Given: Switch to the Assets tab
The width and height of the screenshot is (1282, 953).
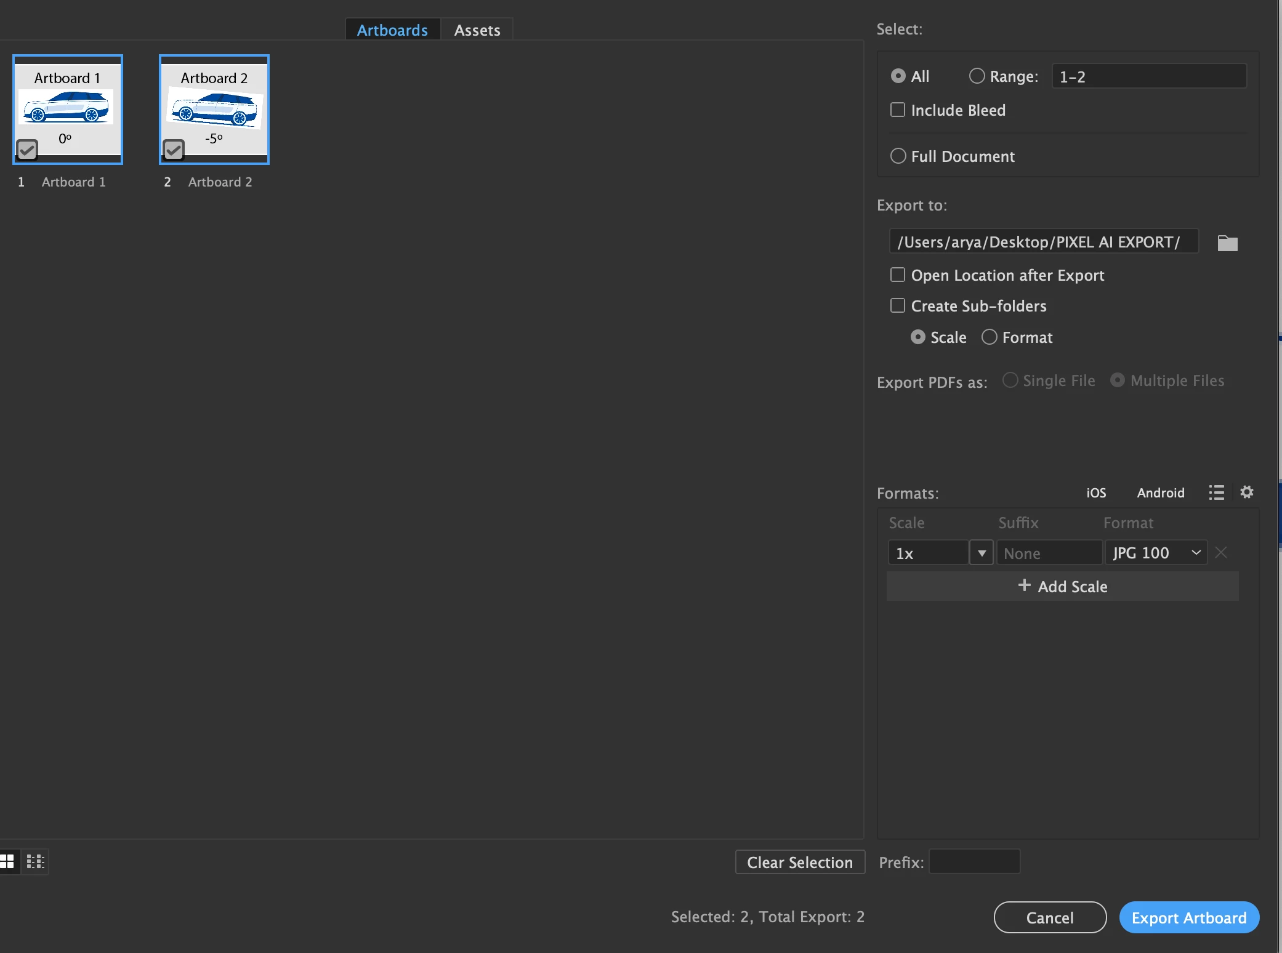Looking at the screenshot, I should (477, 30).
